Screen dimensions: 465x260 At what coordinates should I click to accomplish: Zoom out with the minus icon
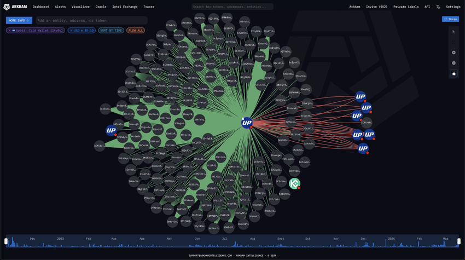click(x=454, y=63)
